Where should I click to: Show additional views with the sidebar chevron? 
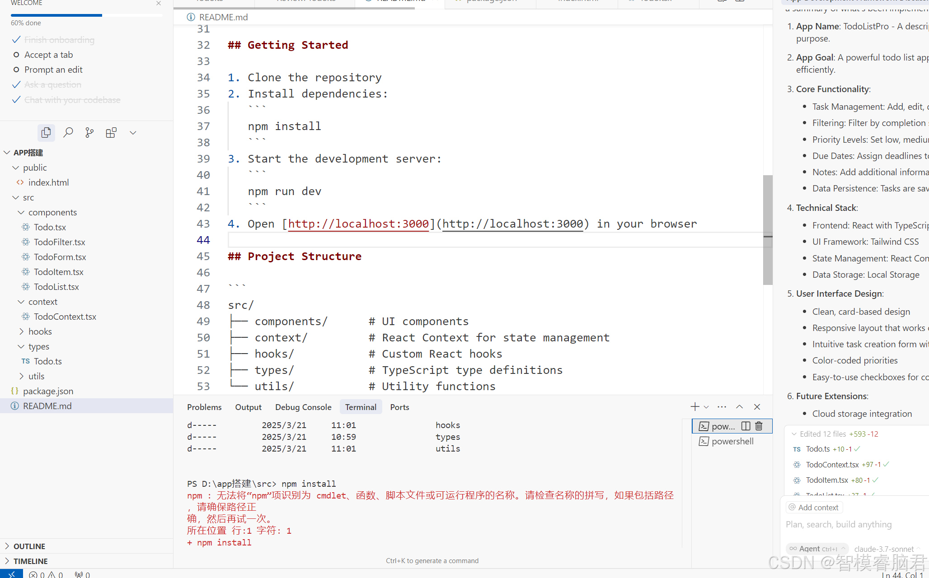tap(133, 133)
